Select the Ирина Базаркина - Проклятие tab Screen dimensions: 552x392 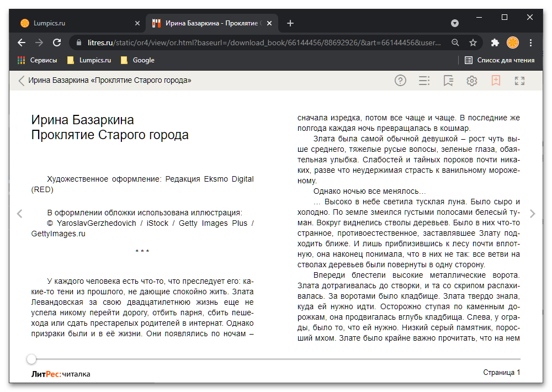(x=211, y=23)
